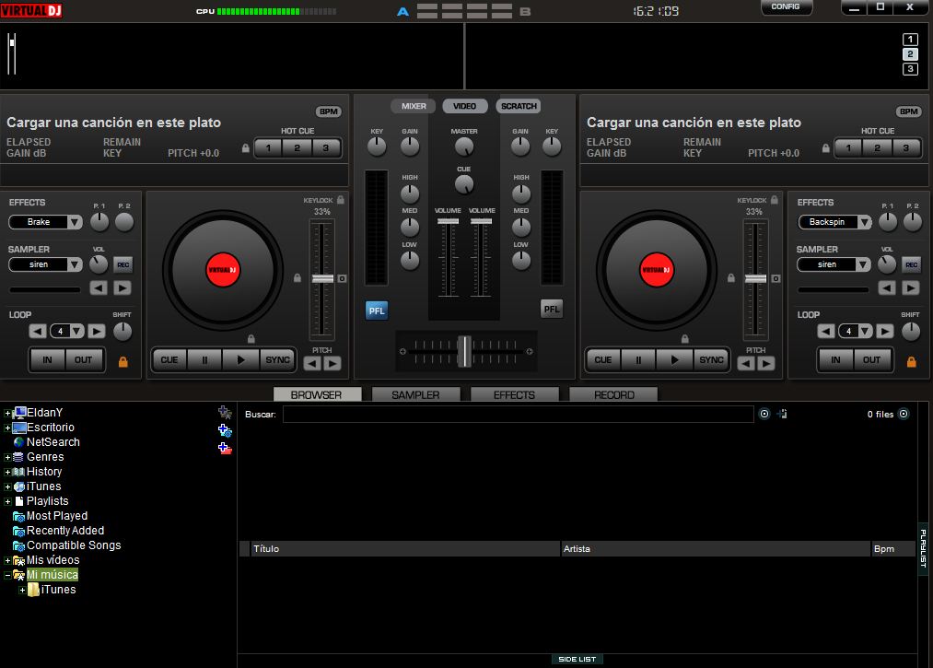The image size is (933, 668).
Task: Double the right deck loop length
Action: (885, 331)
